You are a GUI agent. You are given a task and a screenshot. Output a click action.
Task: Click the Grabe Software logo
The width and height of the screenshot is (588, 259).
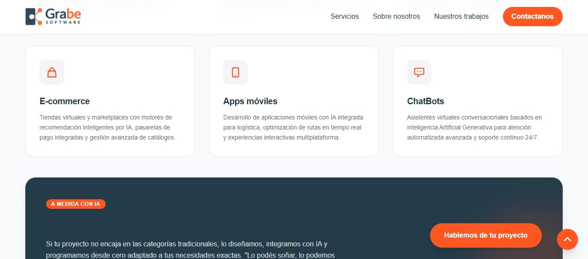click(53, 17)
